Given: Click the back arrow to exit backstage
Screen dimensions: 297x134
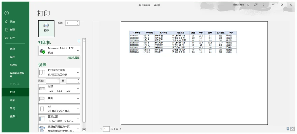Looking at the screenshot, I should tap(7, 13).
